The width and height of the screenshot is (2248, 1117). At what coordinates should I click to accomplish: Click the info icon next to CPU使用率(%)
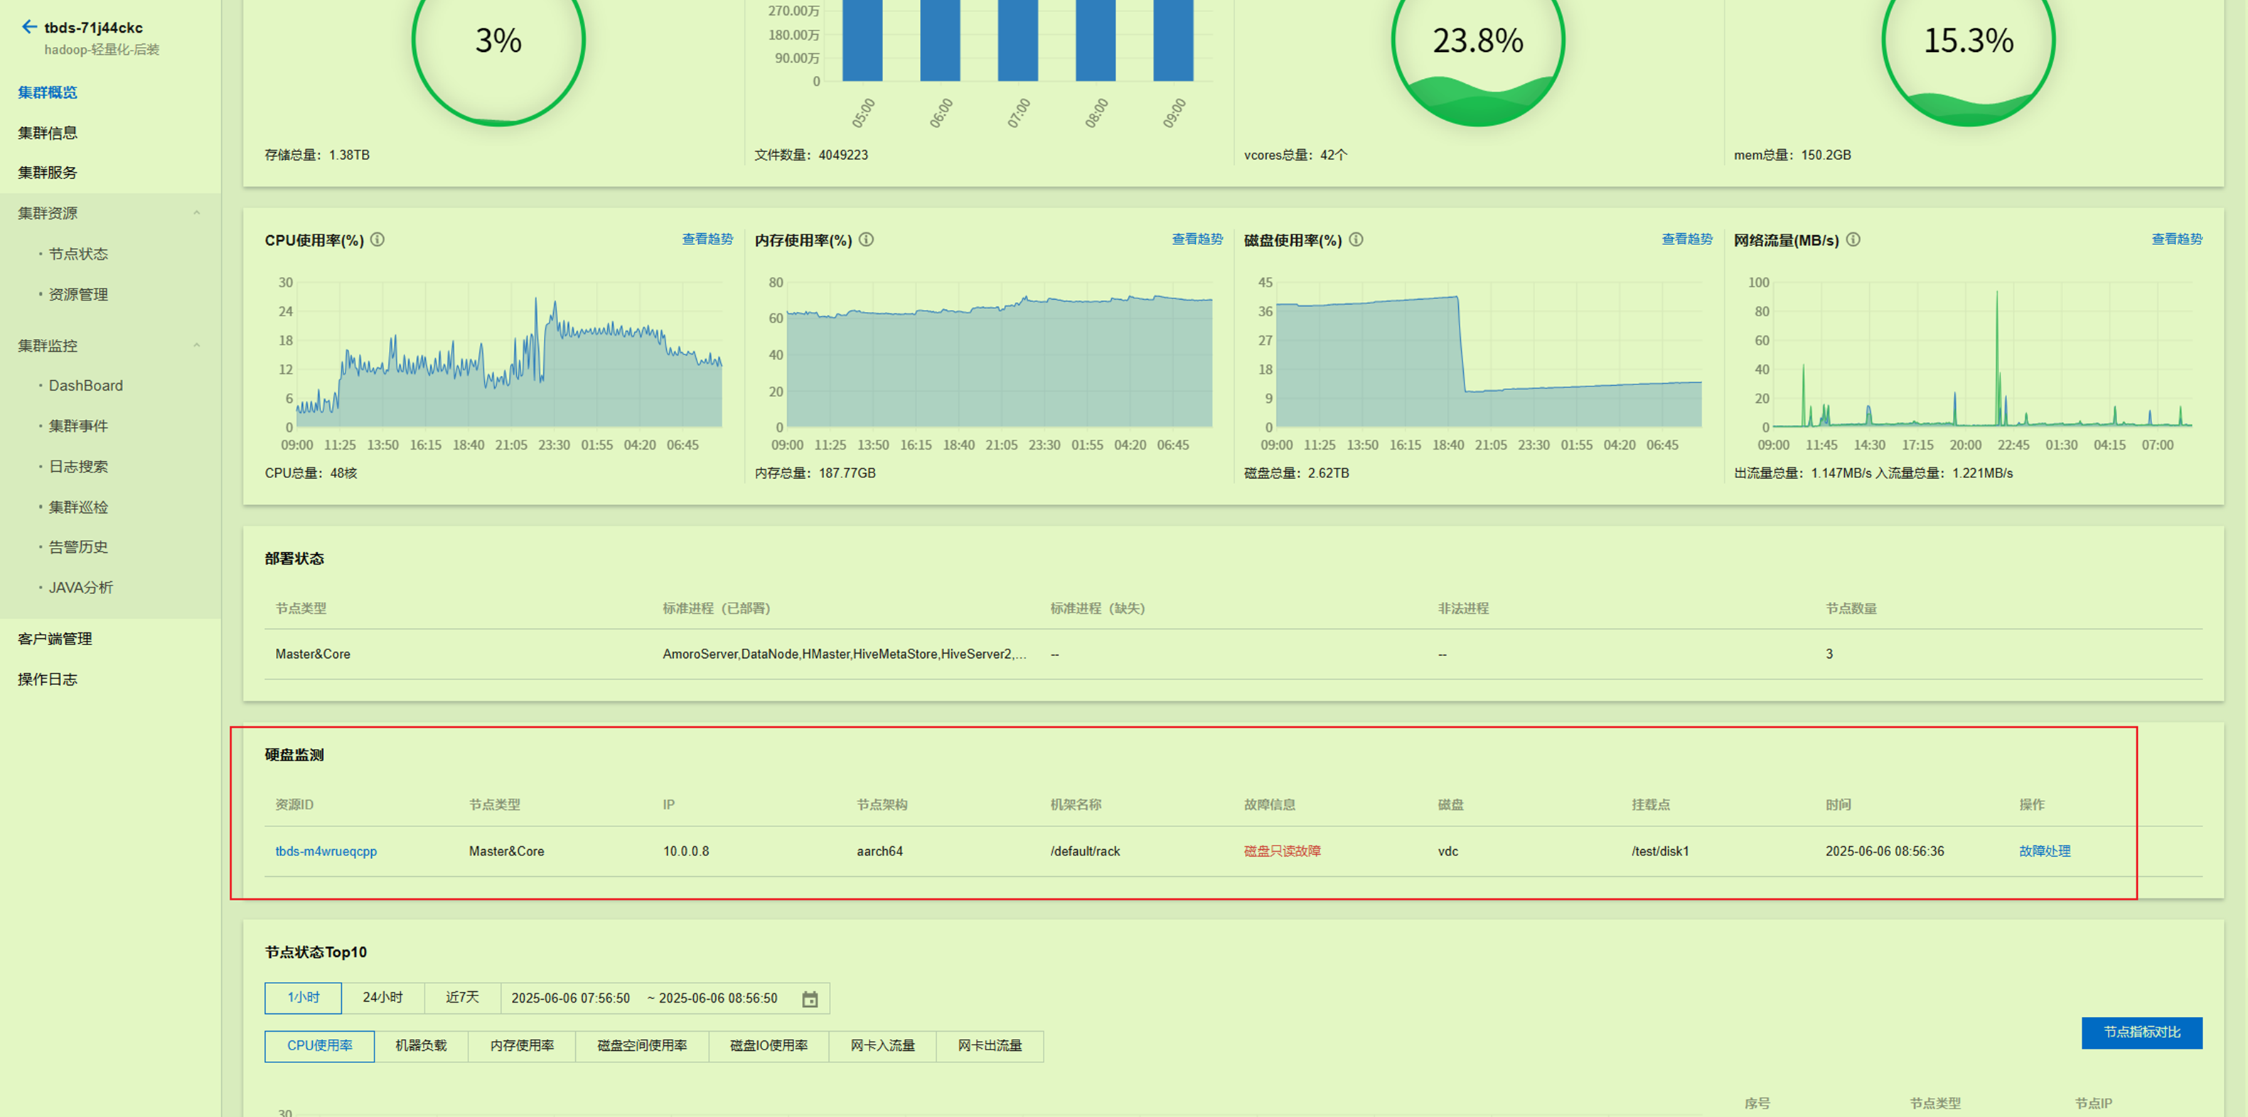pos(377,239)
